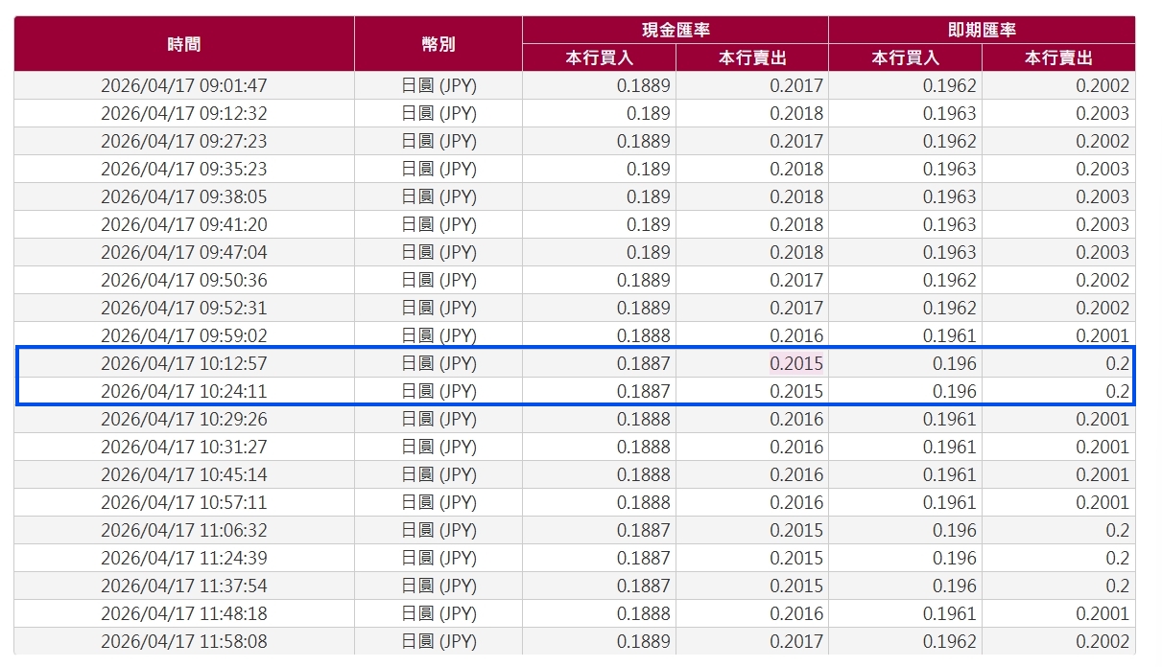Select the time 2026/04/17 11:37:54
1162x667 pixels.
click(x=184, y=586)
